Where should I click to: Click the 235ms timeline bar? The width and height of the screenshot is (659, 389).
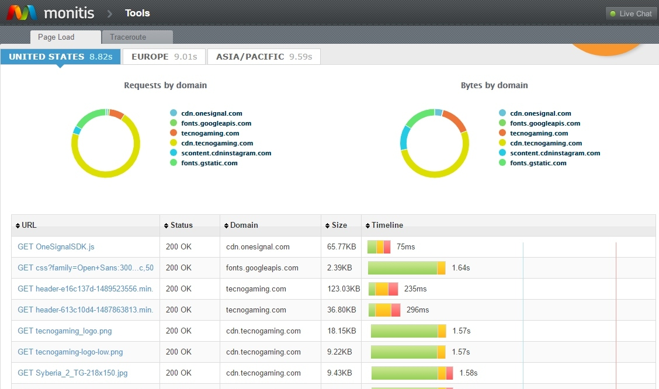tap(383, 289)
